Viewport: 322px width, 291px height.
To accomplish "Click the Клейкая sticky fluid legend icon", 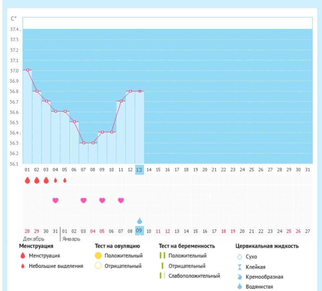I will click(x=239, y=267).
